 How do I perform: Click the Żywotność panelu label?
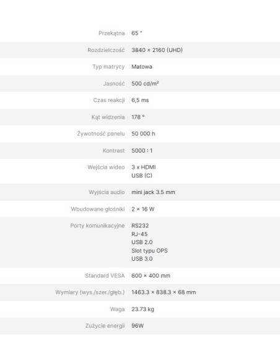(101, 134)
